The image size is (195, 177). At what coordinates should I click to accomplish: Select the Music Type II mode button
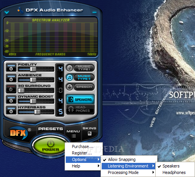84,77
